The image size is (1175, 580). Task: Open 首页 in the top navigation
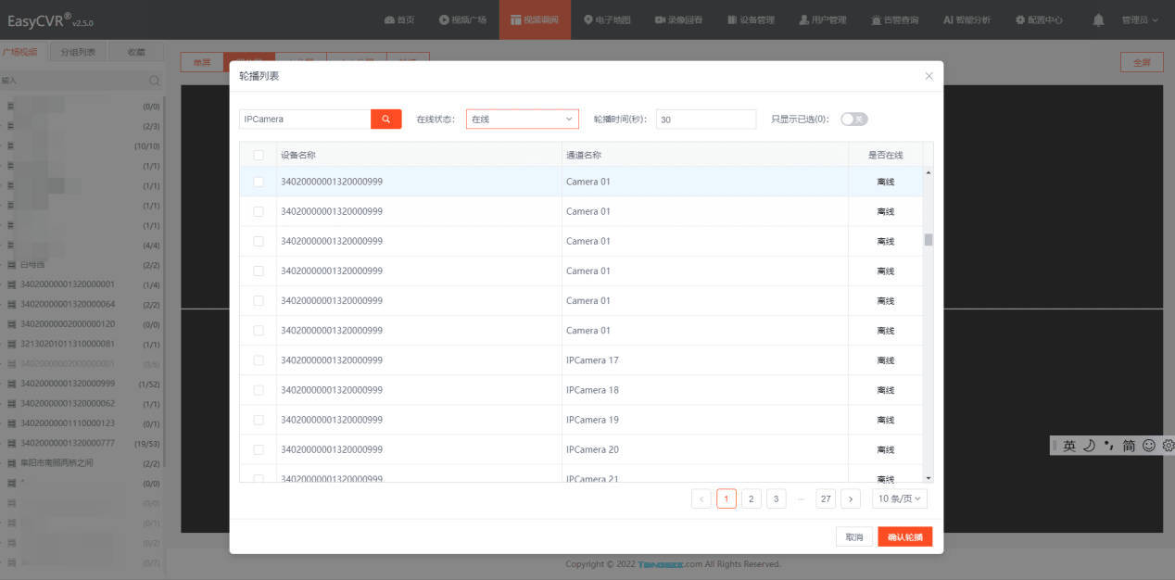(399, 19)
